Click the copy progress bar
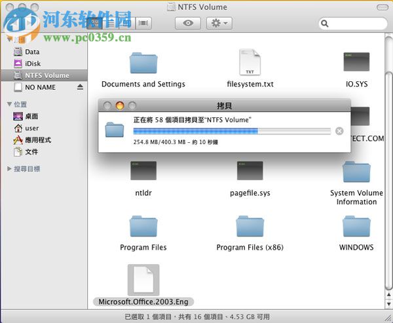This screenshot has width=393, height=323. tap(232, 131)
